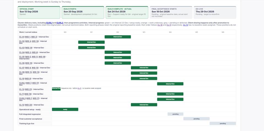
Task: Open the WID-13 work item link
Action: [36, 72]
